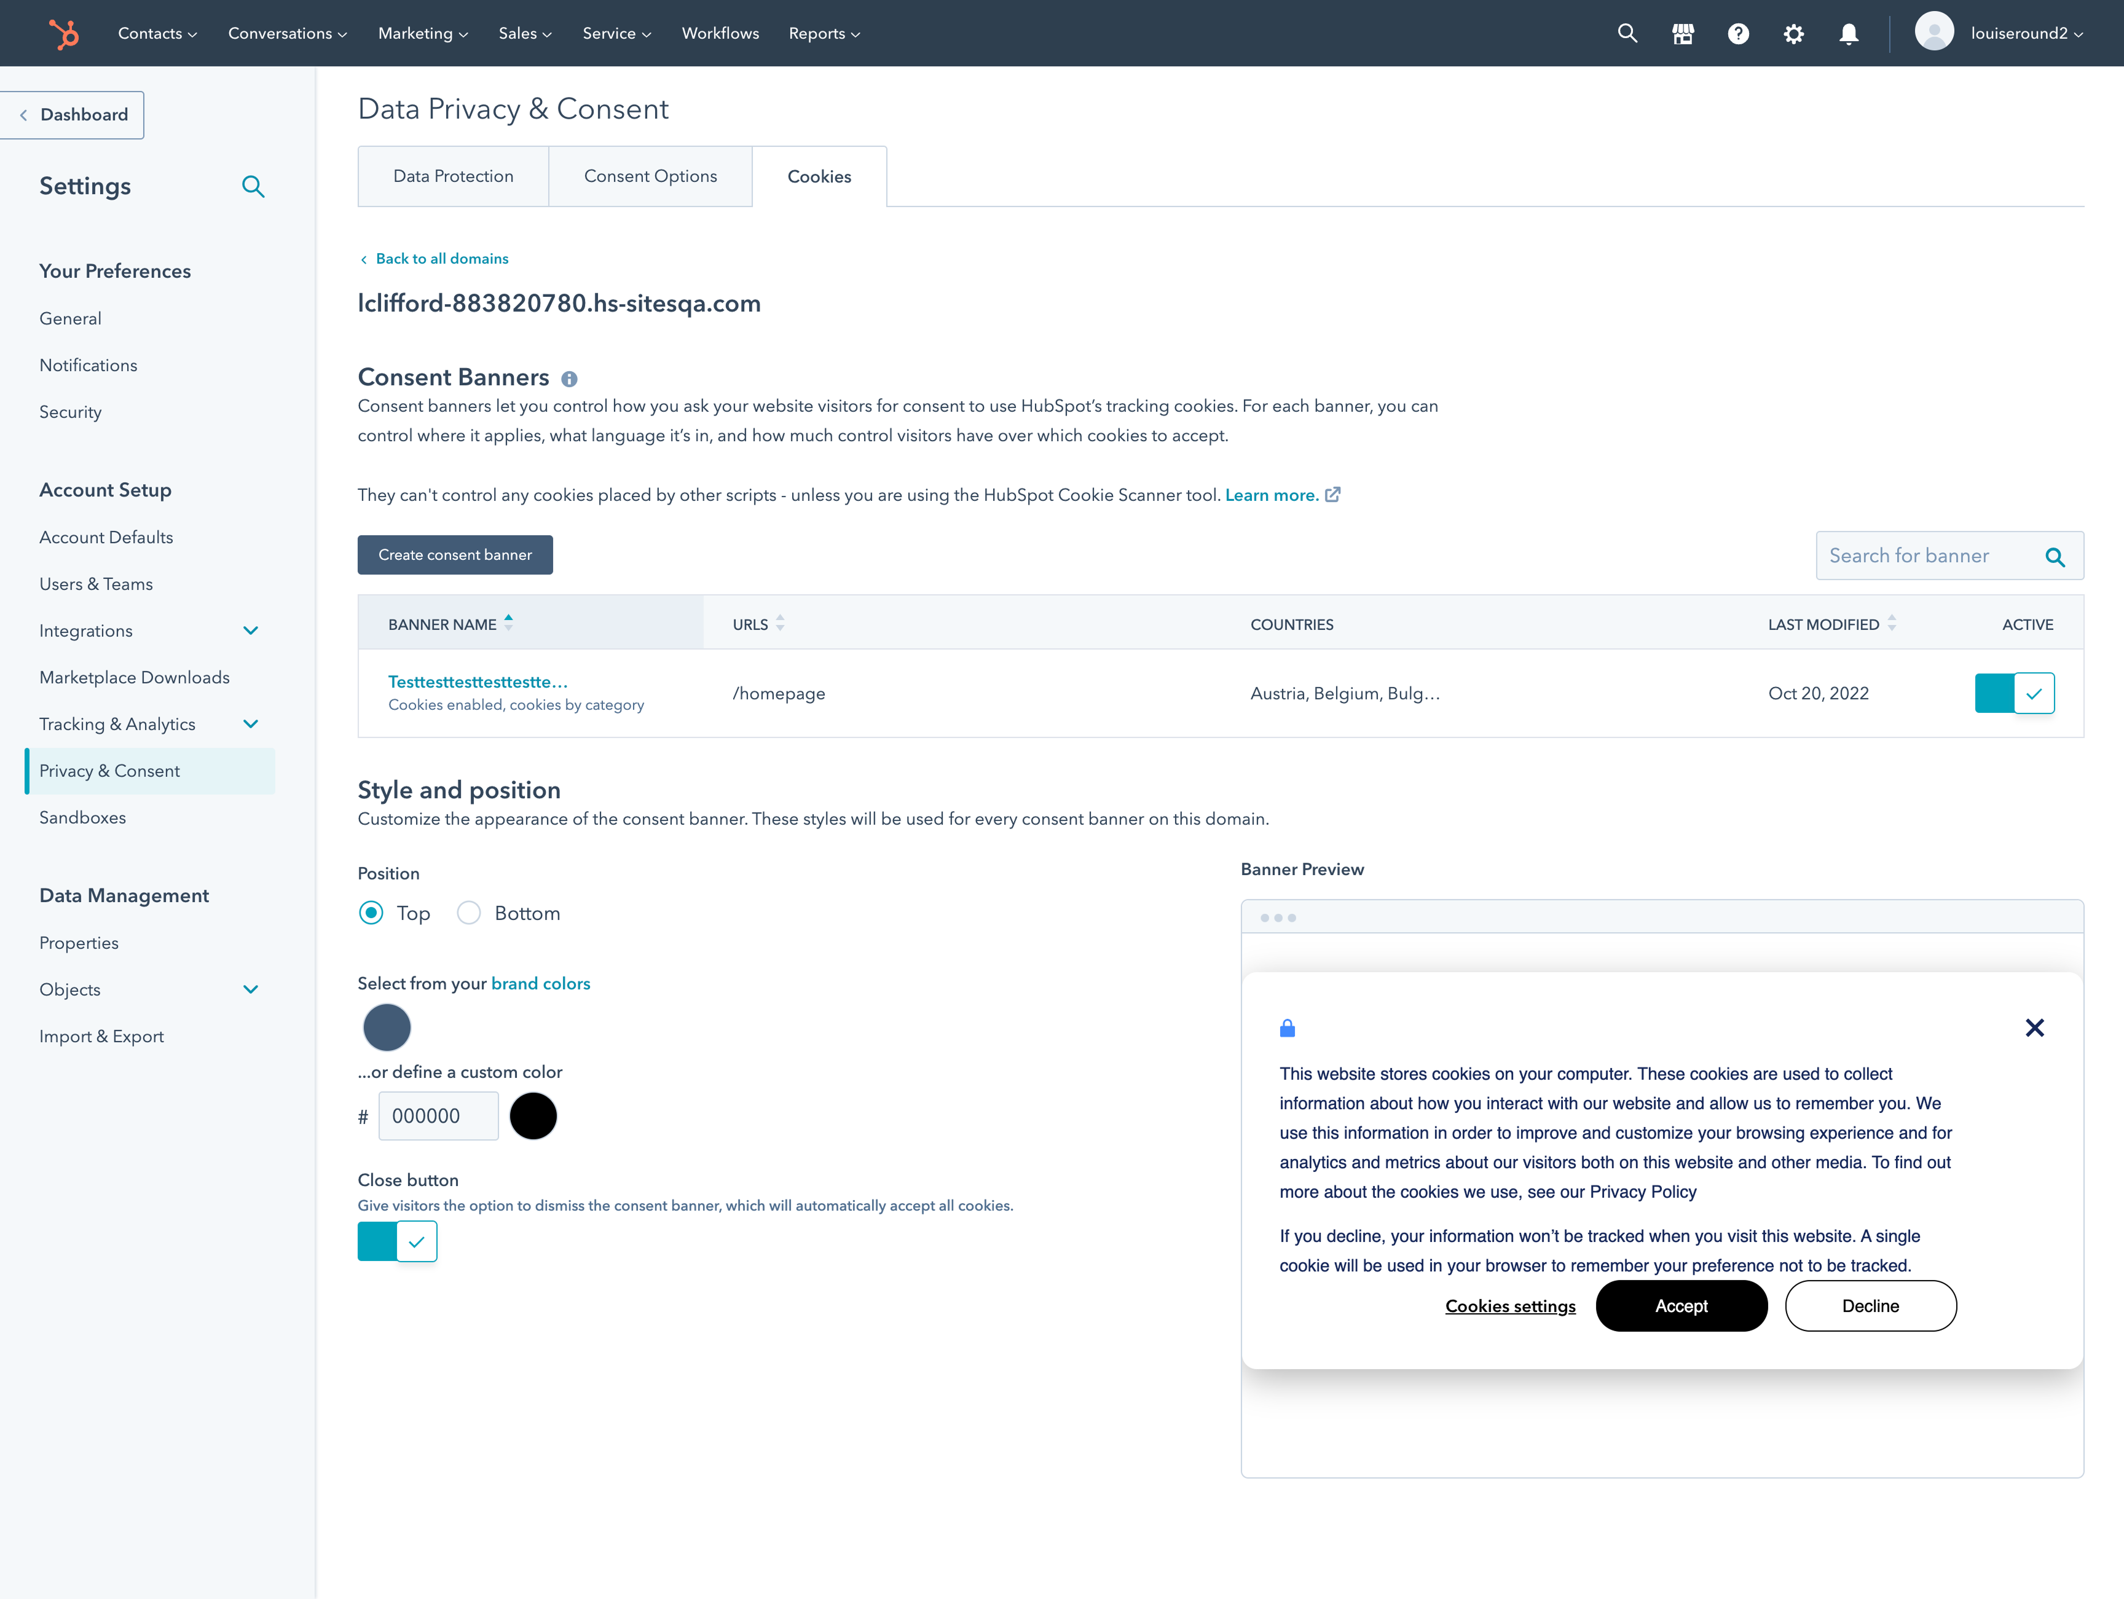Viewport: 2124px width, 1599px height.
Task: Switch to the Consent Options tab
Action: [650, 177]
